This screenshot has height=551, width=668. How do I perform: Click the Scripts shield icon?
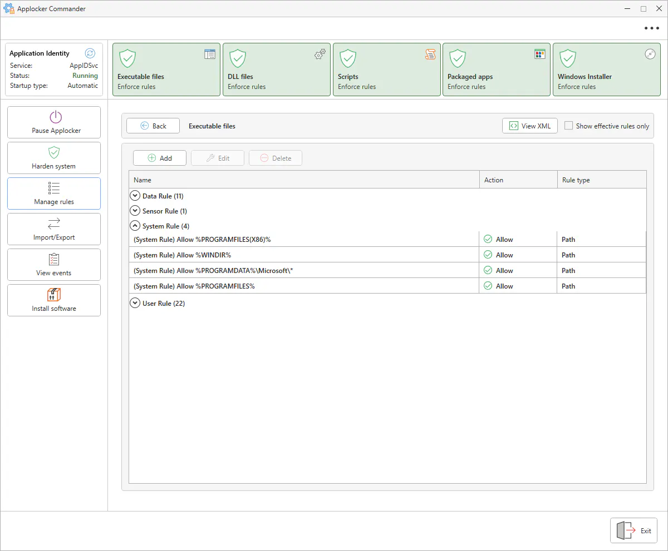click(x=348, y=58)
